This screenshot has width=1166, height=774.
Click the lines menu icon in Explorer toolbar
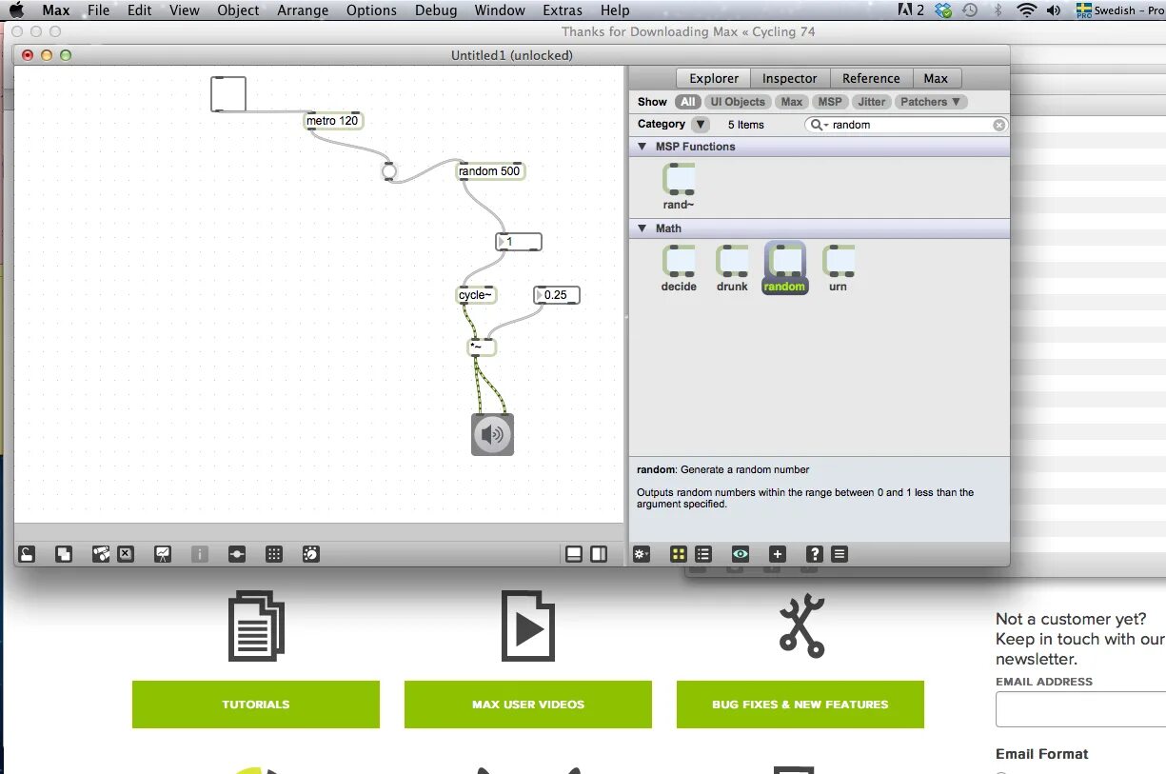840,554
